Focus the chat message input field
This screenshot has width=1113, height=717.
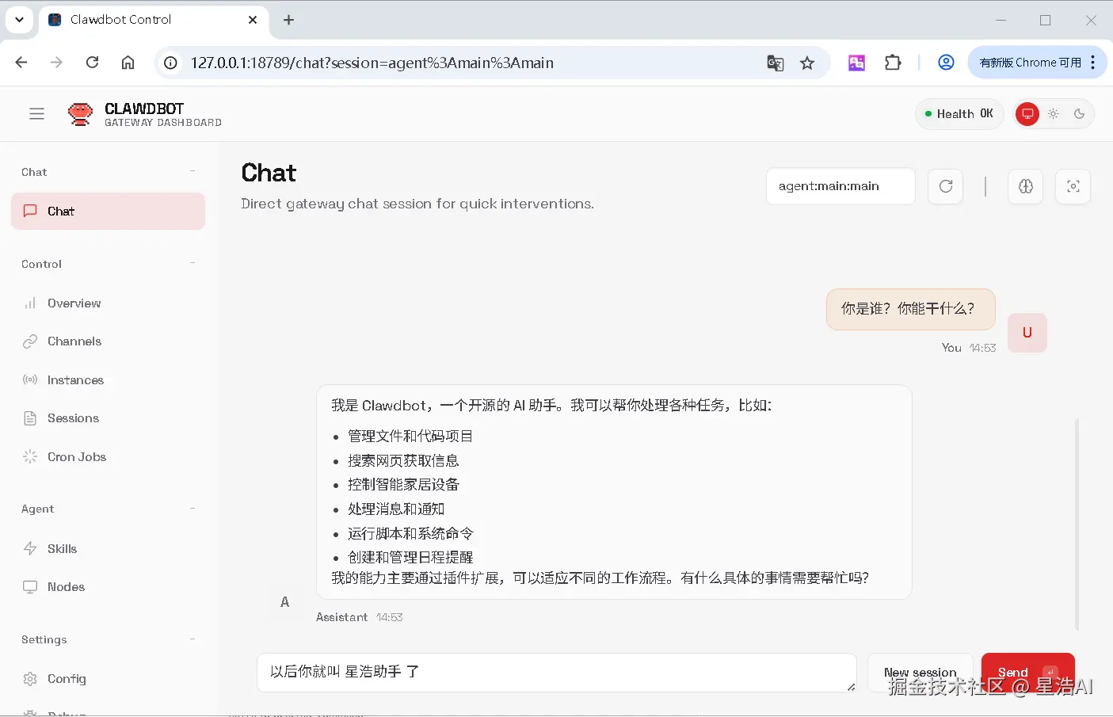tap(557, 673)
